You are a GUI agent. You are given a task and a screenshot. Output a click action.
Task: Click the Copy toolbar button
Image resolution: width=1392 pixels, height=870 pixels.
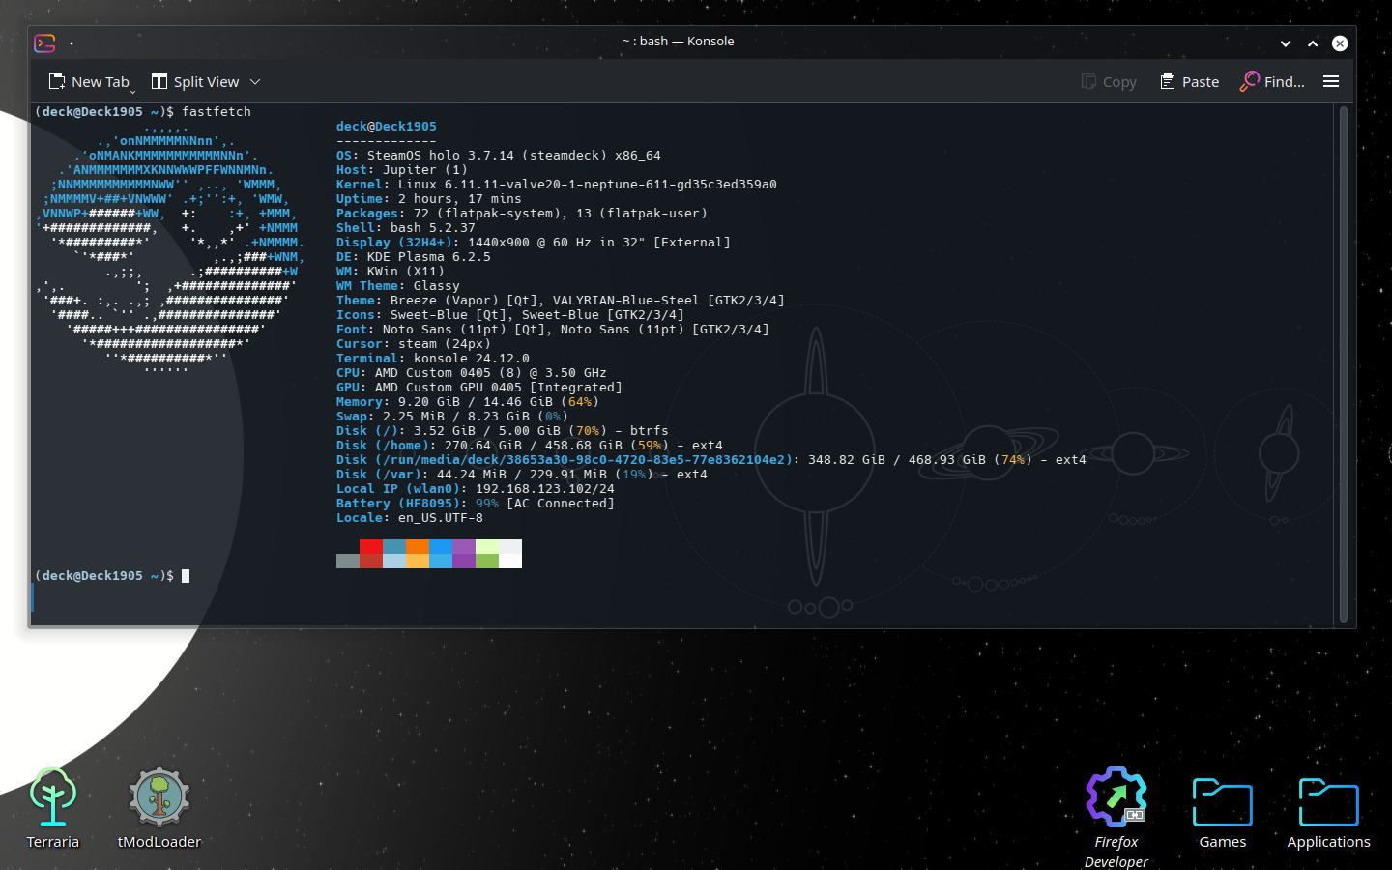point(1109,82)
